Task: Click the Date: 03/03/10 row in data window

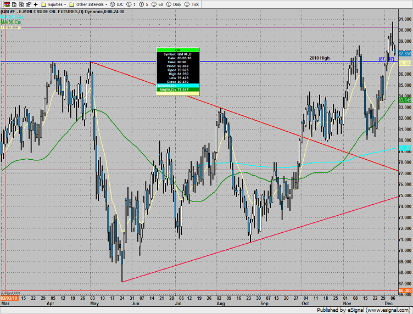Action: (x=178, y=58)
